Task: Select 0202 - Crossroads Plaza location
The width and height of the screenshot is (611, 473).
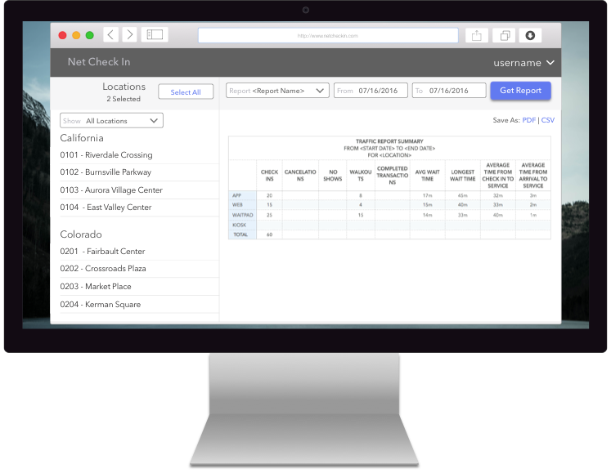Action: pos(103,269)
